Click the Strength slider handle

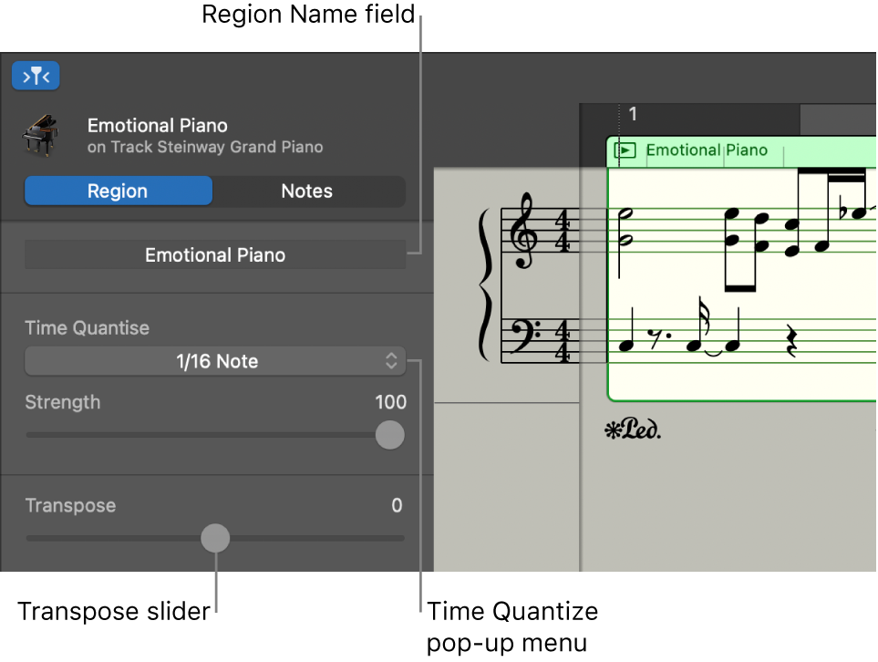point(389,435)
